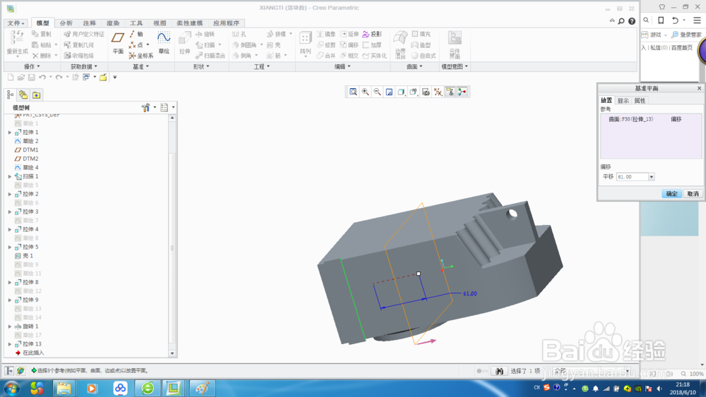Click the Regenerate (重新生成) icon

point(17,44)
